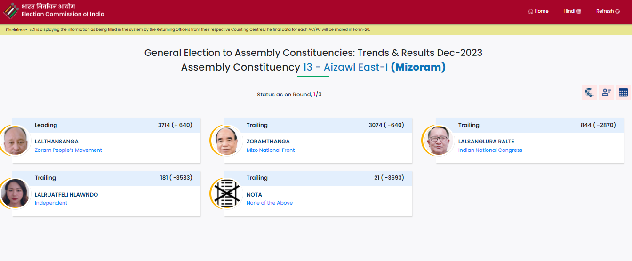The image size is (632, 261).
Task: Go to Home in the top navigation
Action: [x=538, y=11]
